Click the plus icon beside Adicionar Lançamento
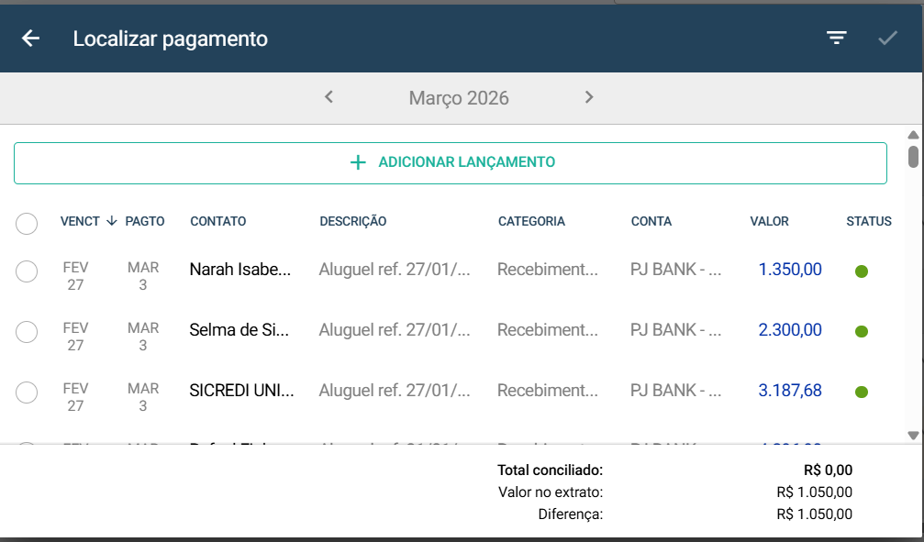The width and height of the screenshot is (924, 542). tap(358, 162)
